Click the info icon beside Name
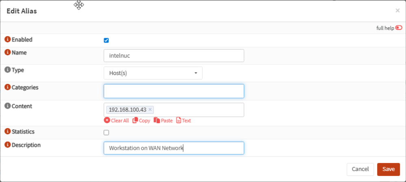The height and width of the screenshot is (182, 406). click(7, 53)
